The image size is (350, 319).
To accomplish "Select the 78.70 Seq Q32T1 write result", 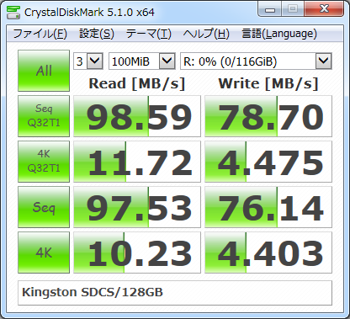I will coord(268,116).
